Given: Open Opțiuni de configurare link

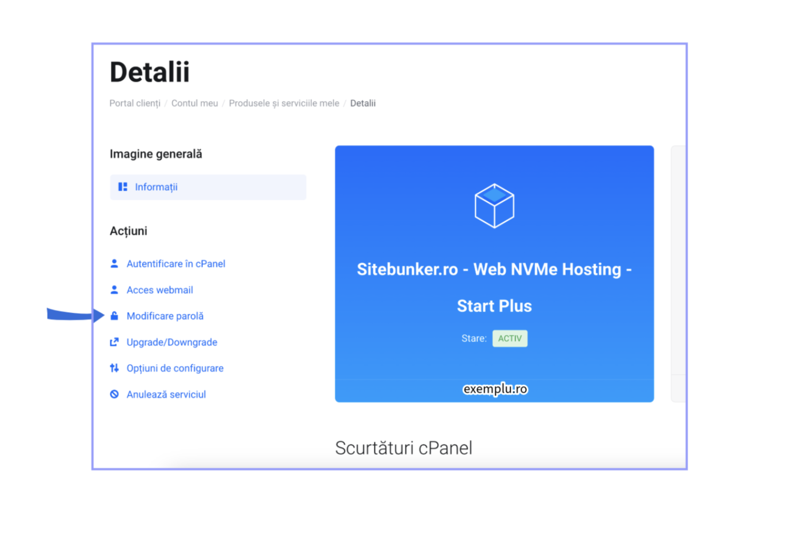Looking at the screenshot, I should coord(175,368).
